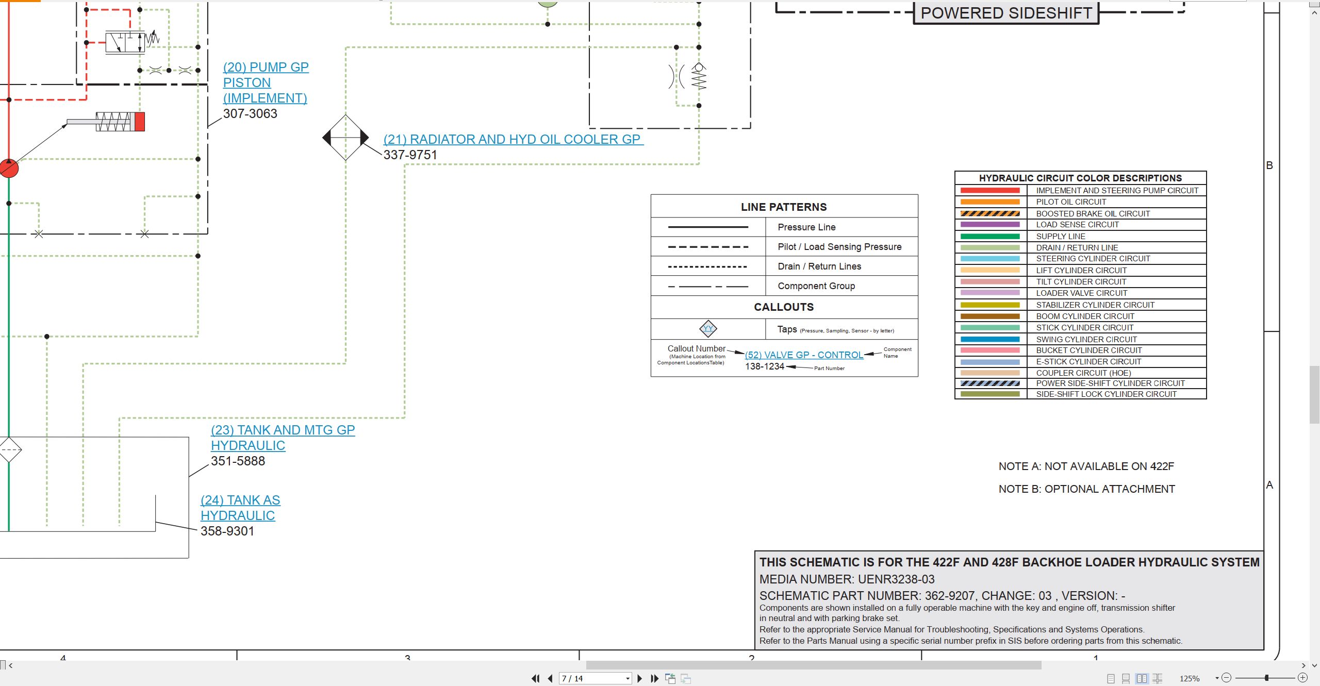Click part number 358-9301
The image size is (1320, 686).
click(227, 531)
